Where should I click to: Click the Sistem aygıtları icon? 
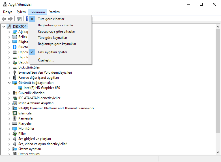coord(15,149)
